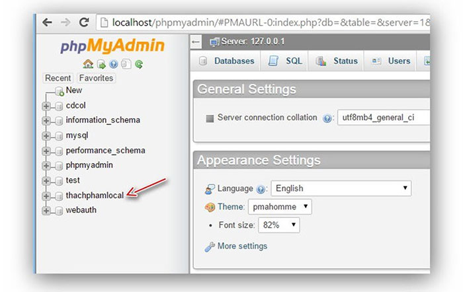Click the Theme link label

[x=232, y=207]
